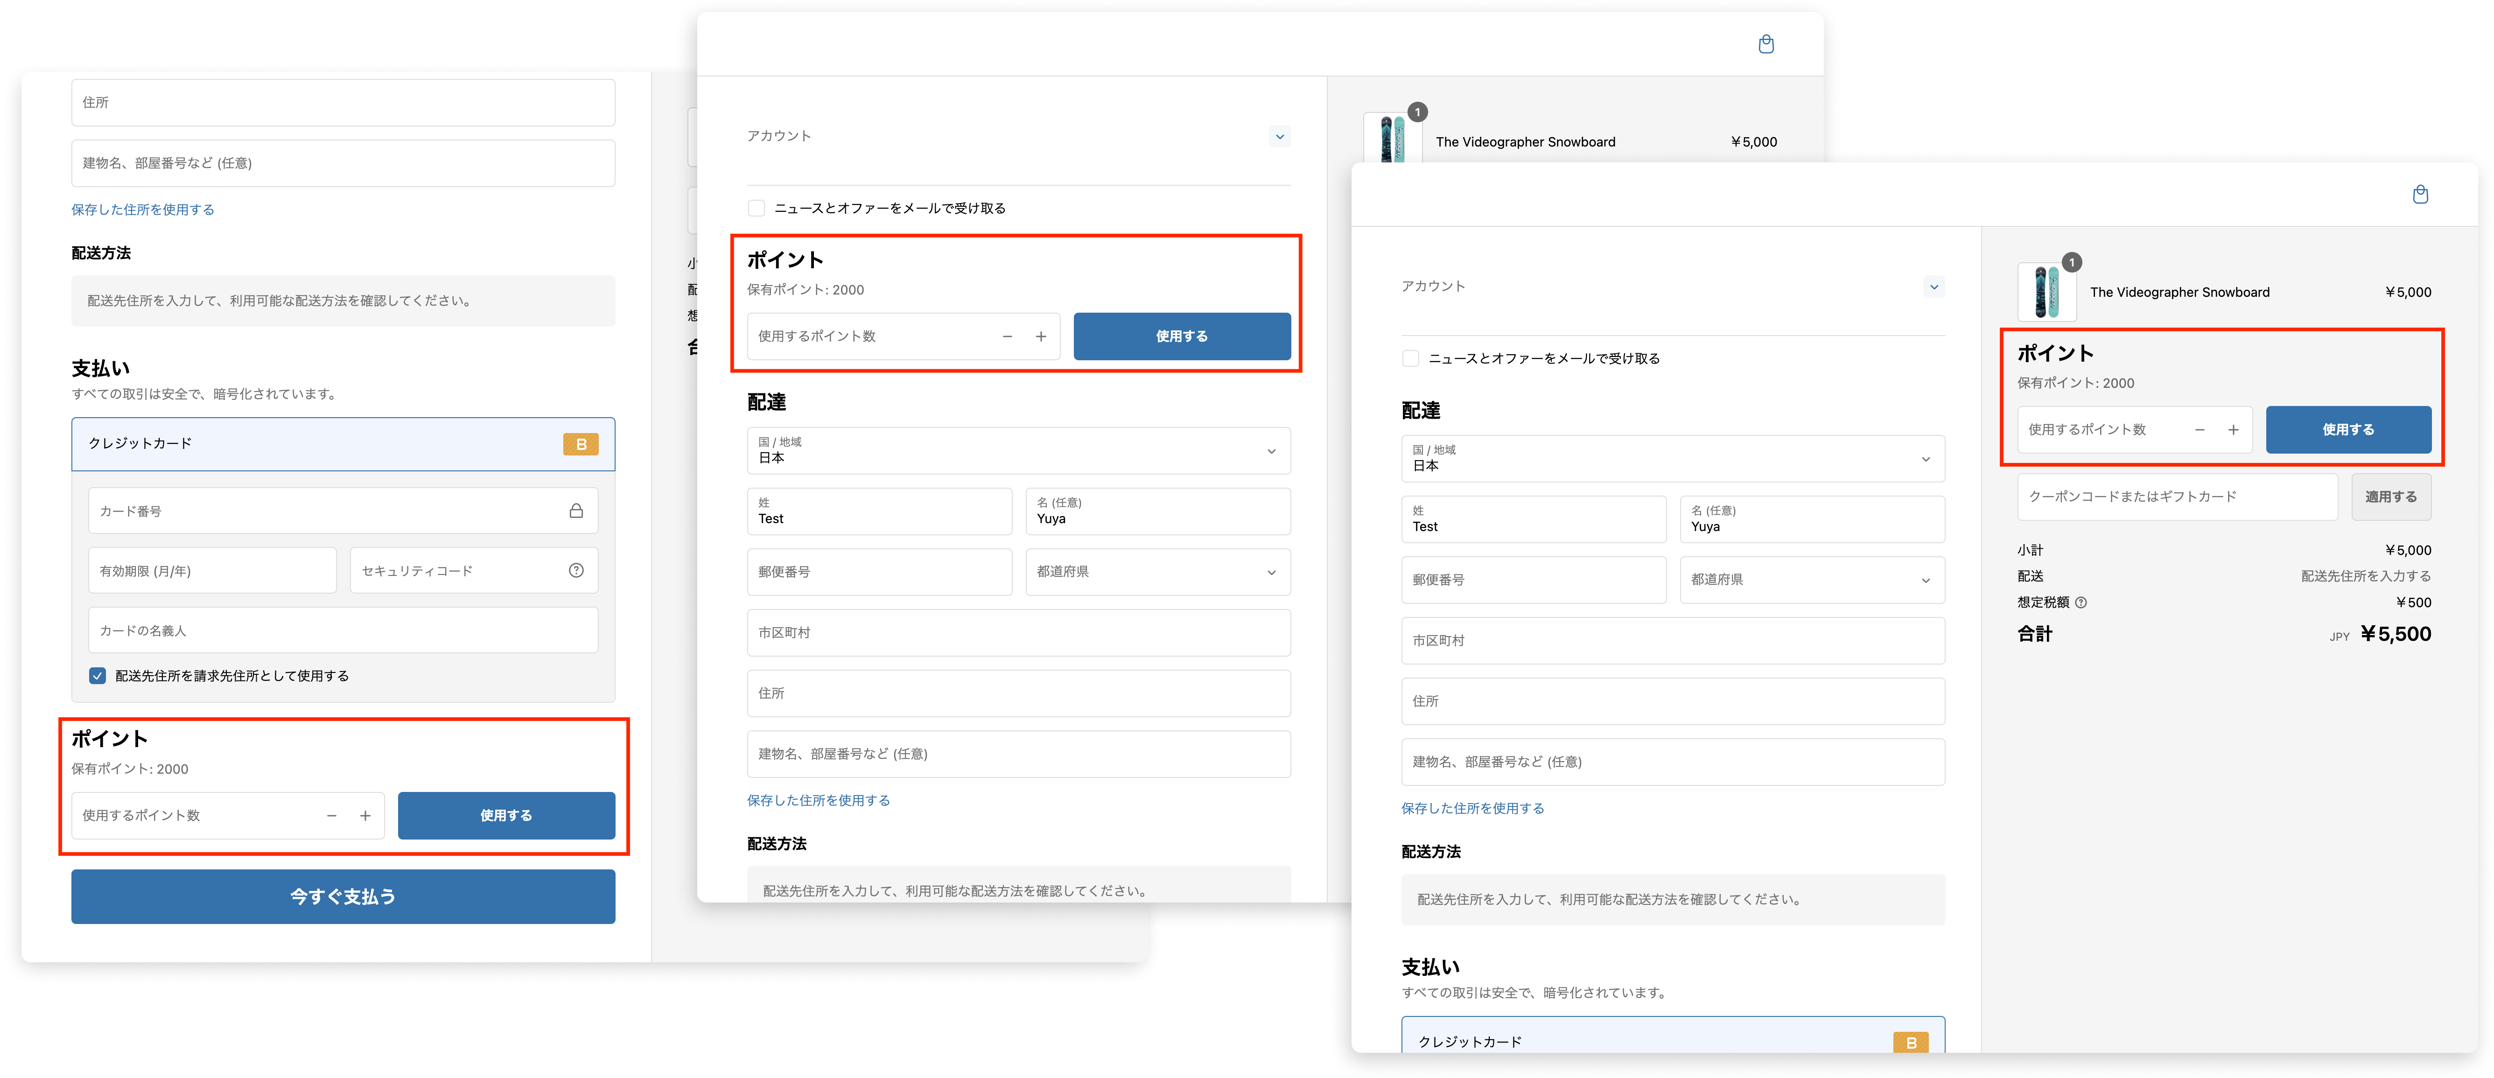Uncheck 配送先住所を請求先住所として使用する checkbox
Screen dimensions: 2494x1078
tap(98, 675)
